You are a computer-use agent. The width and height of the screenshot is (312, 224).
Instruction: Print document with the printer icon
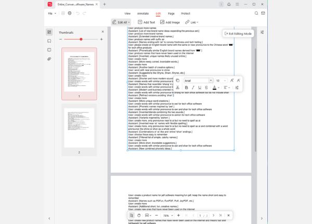click(70, 14)
